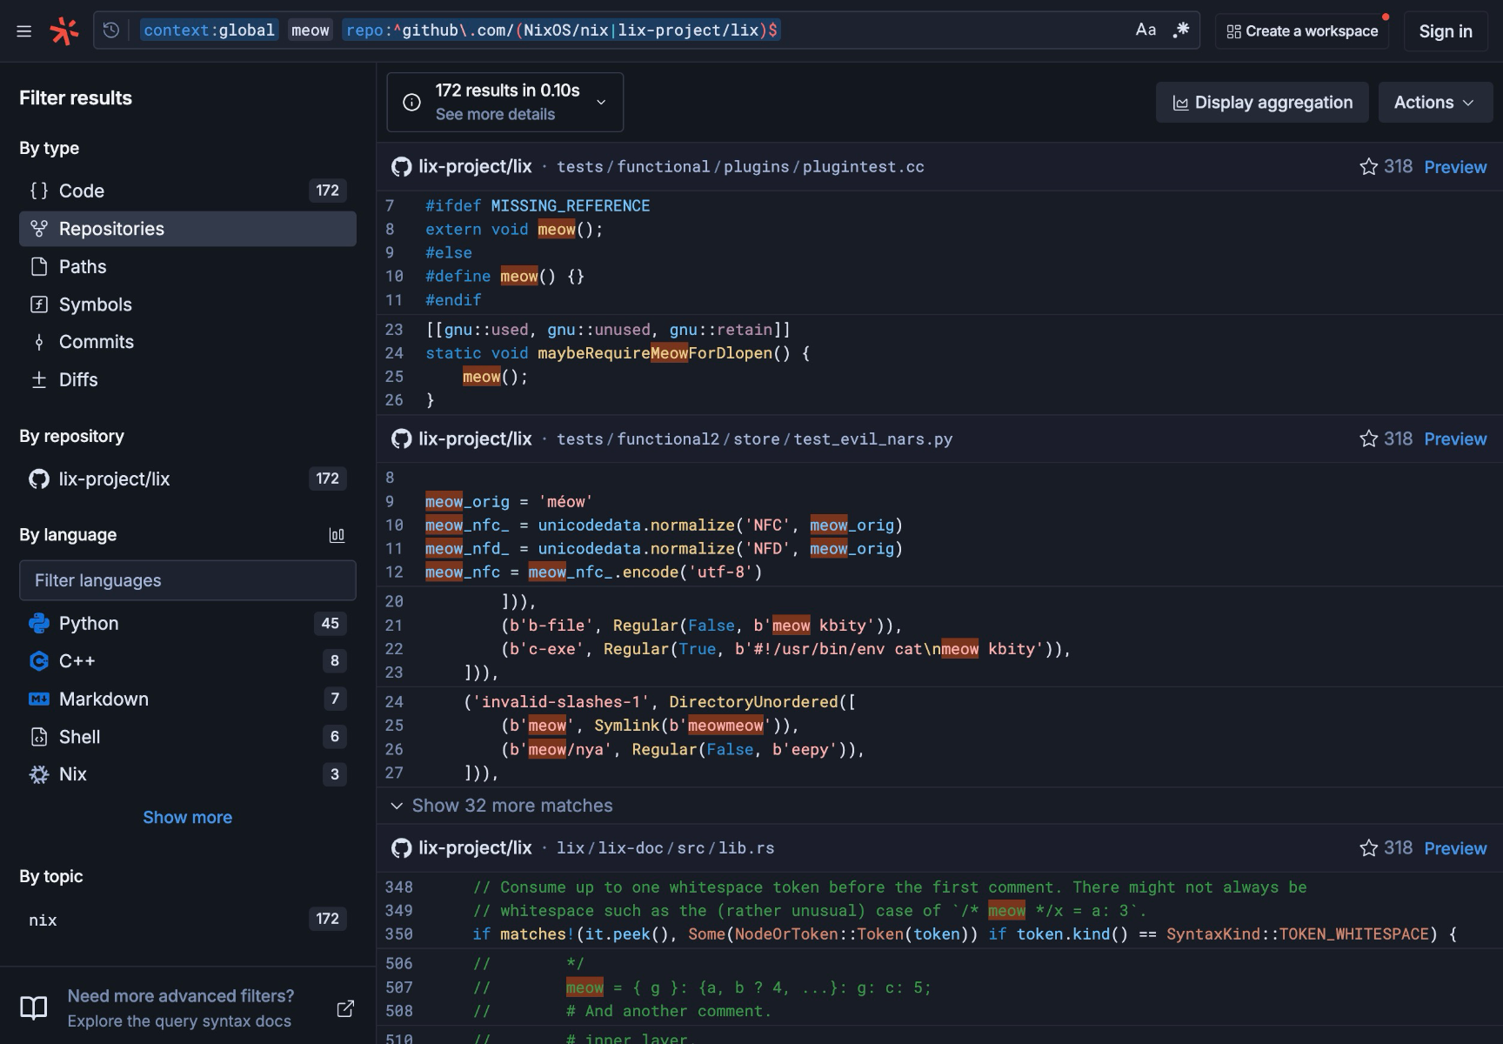Click the Symbols function icon
The height and width of the screenshot is (1044, 1503).
point(39,304)
